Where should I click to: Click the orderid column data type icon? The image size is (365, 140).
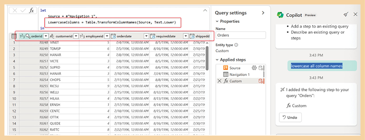(x=22, y=36)
